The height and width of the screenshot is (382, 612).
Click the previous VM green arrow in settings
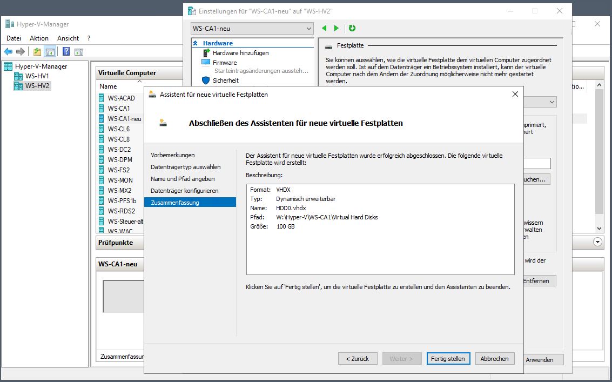[x=324, y=28]
